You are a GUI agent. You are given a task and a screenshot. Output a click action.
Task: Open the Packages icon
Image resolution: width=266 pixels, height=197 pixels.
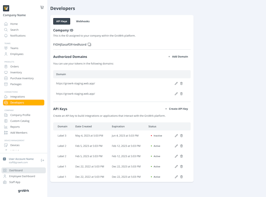click(5, 84)
